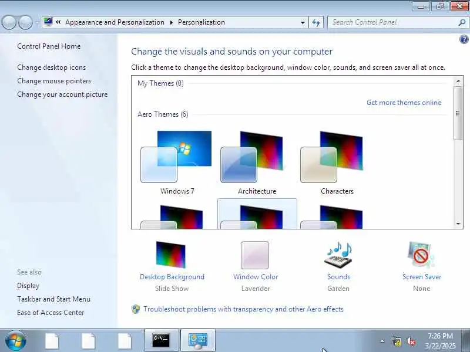470x352 pixels.
Task: Click the Desktop Background label link
Action: click(172, 277)
